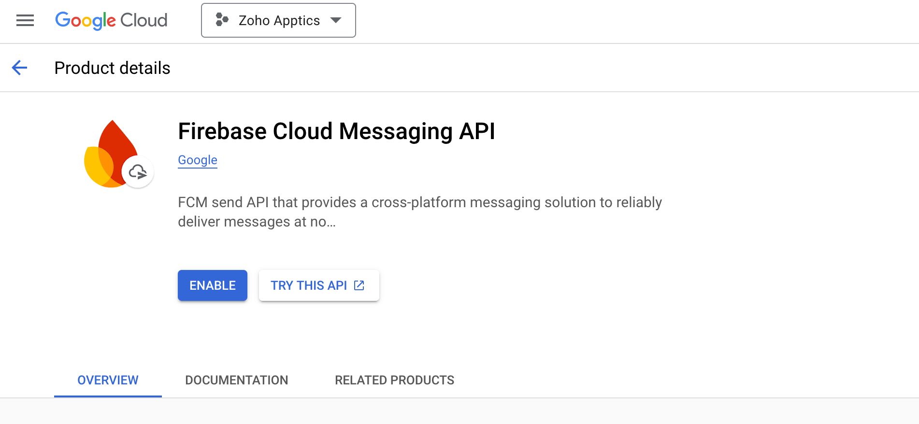Select the Overview tab
The image size is (919, 424).
coord(108,380)
